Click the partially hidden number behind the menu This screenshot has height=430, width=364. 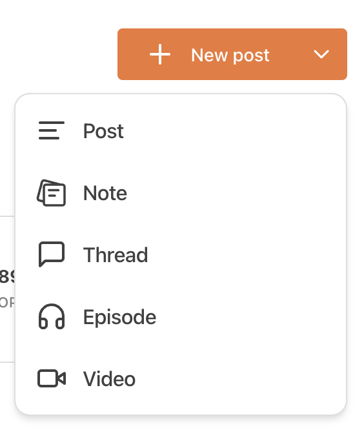tap(7, 276)
